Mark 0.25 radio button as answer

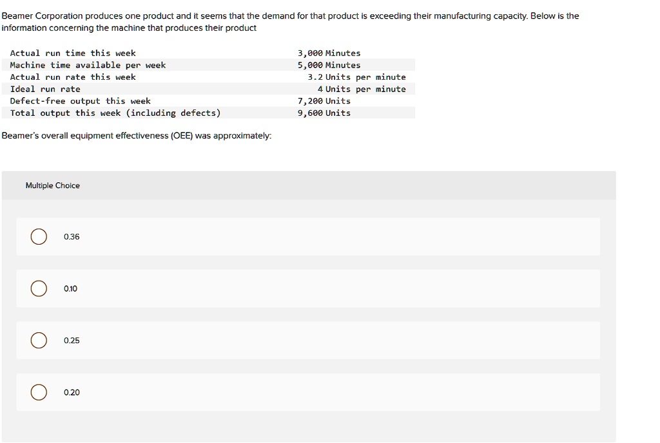click(x=39, y=341)
